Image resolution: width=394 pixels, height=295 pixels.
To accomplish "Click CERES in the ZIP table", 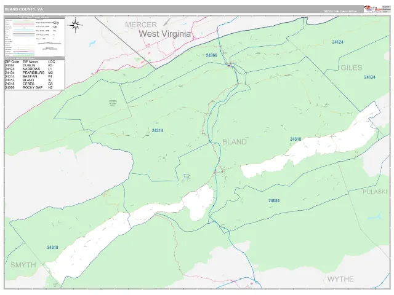I will click(x=28, y=84).
